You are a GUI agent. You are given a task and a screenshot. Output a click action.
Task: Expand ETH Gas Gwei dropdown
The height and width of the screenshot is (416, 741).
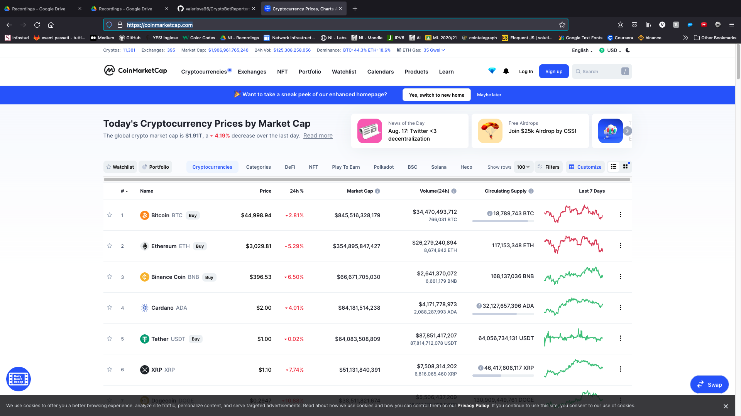[434, 50]
